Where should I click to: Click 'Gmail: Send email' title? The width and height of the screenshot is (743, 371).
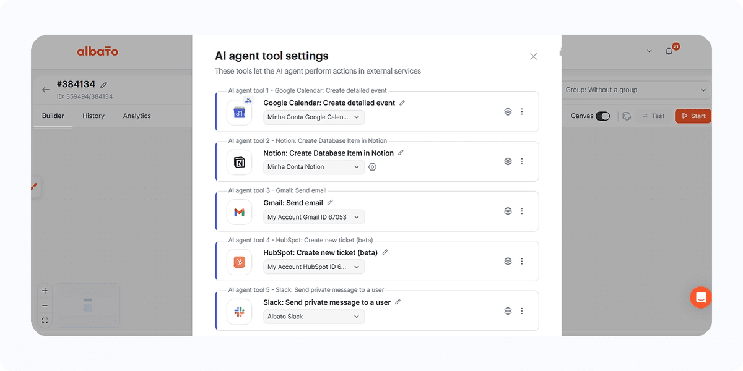(293, 203)
